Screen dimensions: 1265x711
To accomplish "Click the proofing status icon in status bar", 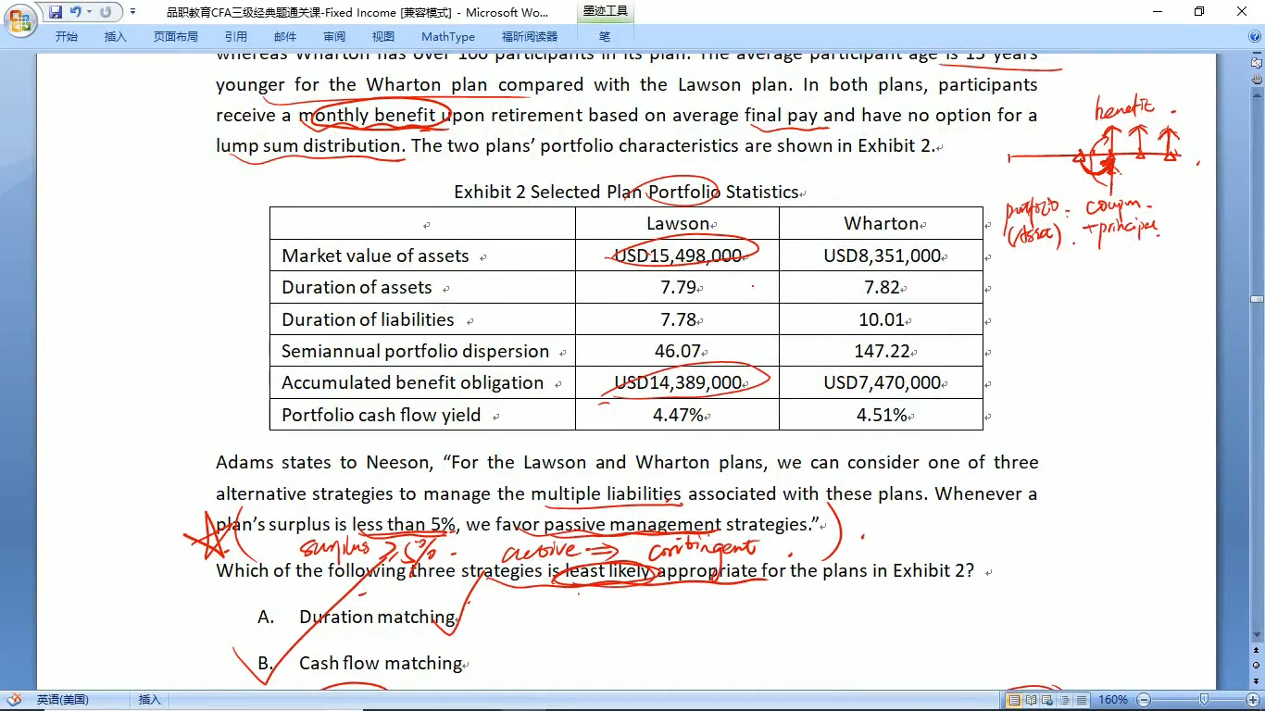I will pos(14,701).
